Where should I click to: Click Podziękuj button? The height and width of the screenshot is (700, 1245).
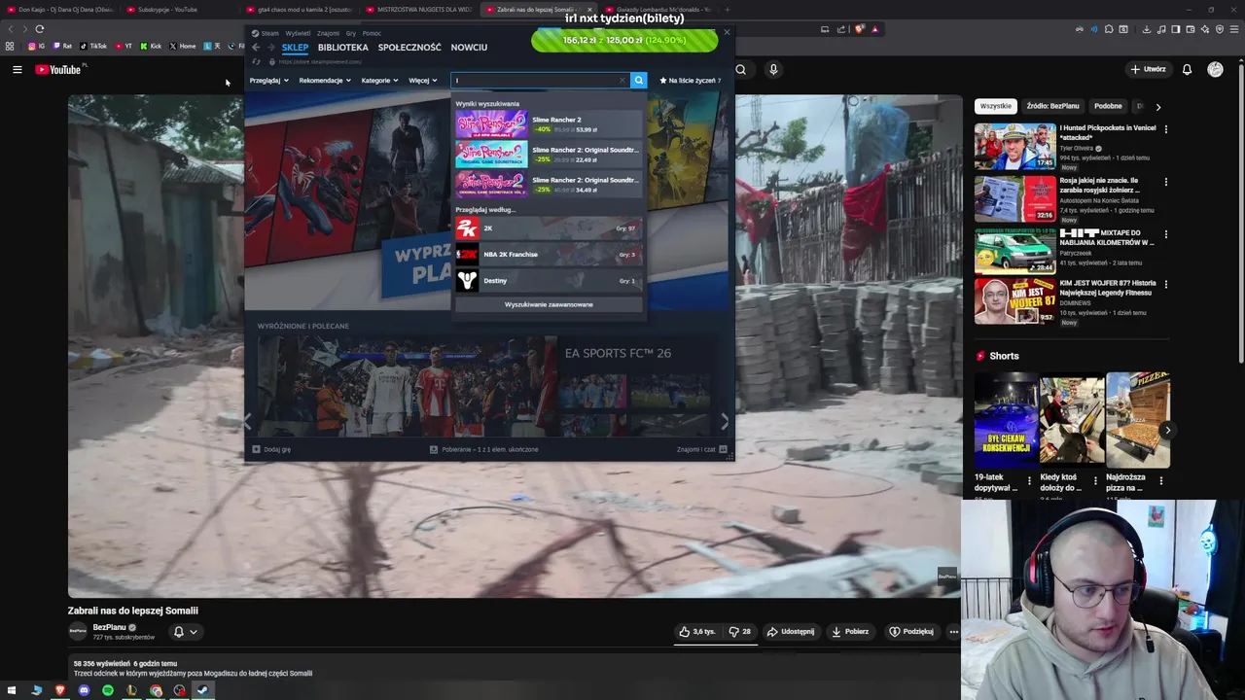coord(911,631)
